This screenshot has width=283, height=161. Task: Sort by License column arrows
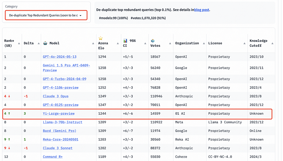(x=244, y=43)
